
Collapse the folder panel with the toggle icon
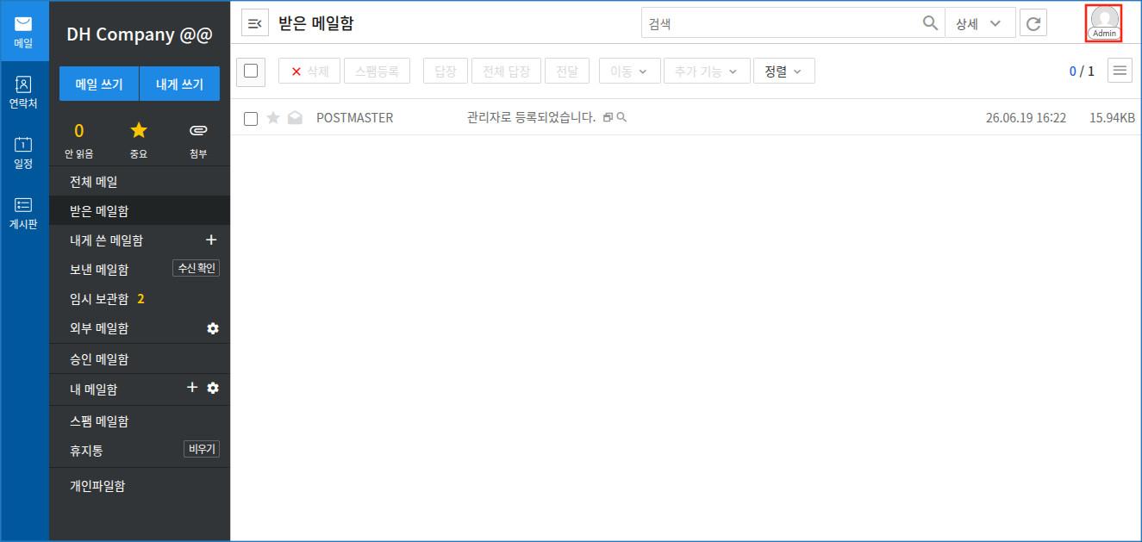tap(254, 23)
